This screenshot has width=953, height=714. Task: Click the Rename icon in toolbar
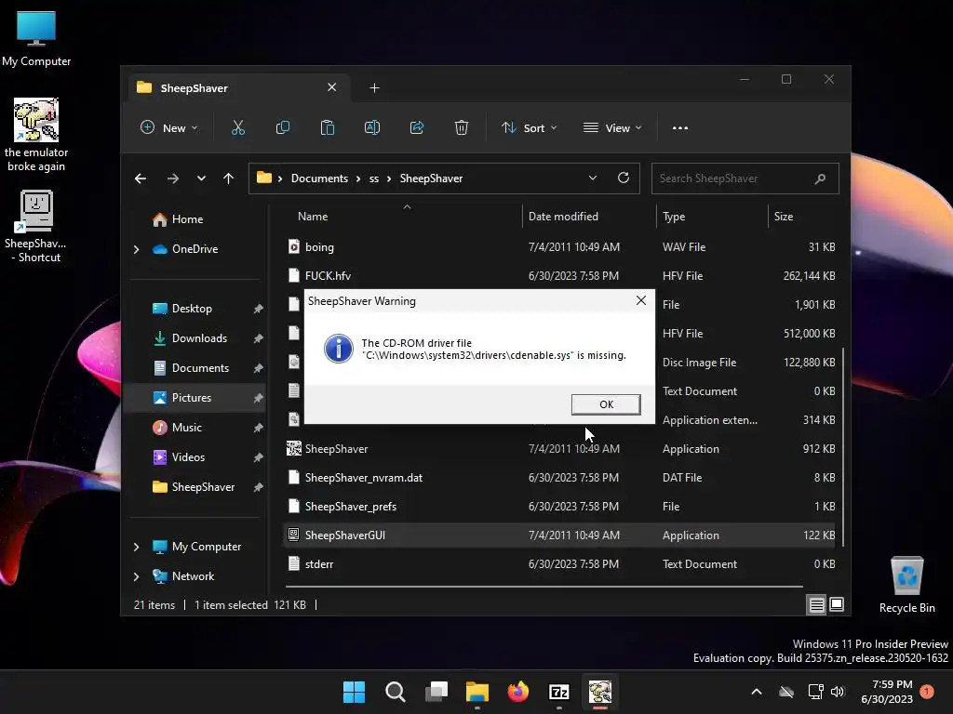coord(372,128)
